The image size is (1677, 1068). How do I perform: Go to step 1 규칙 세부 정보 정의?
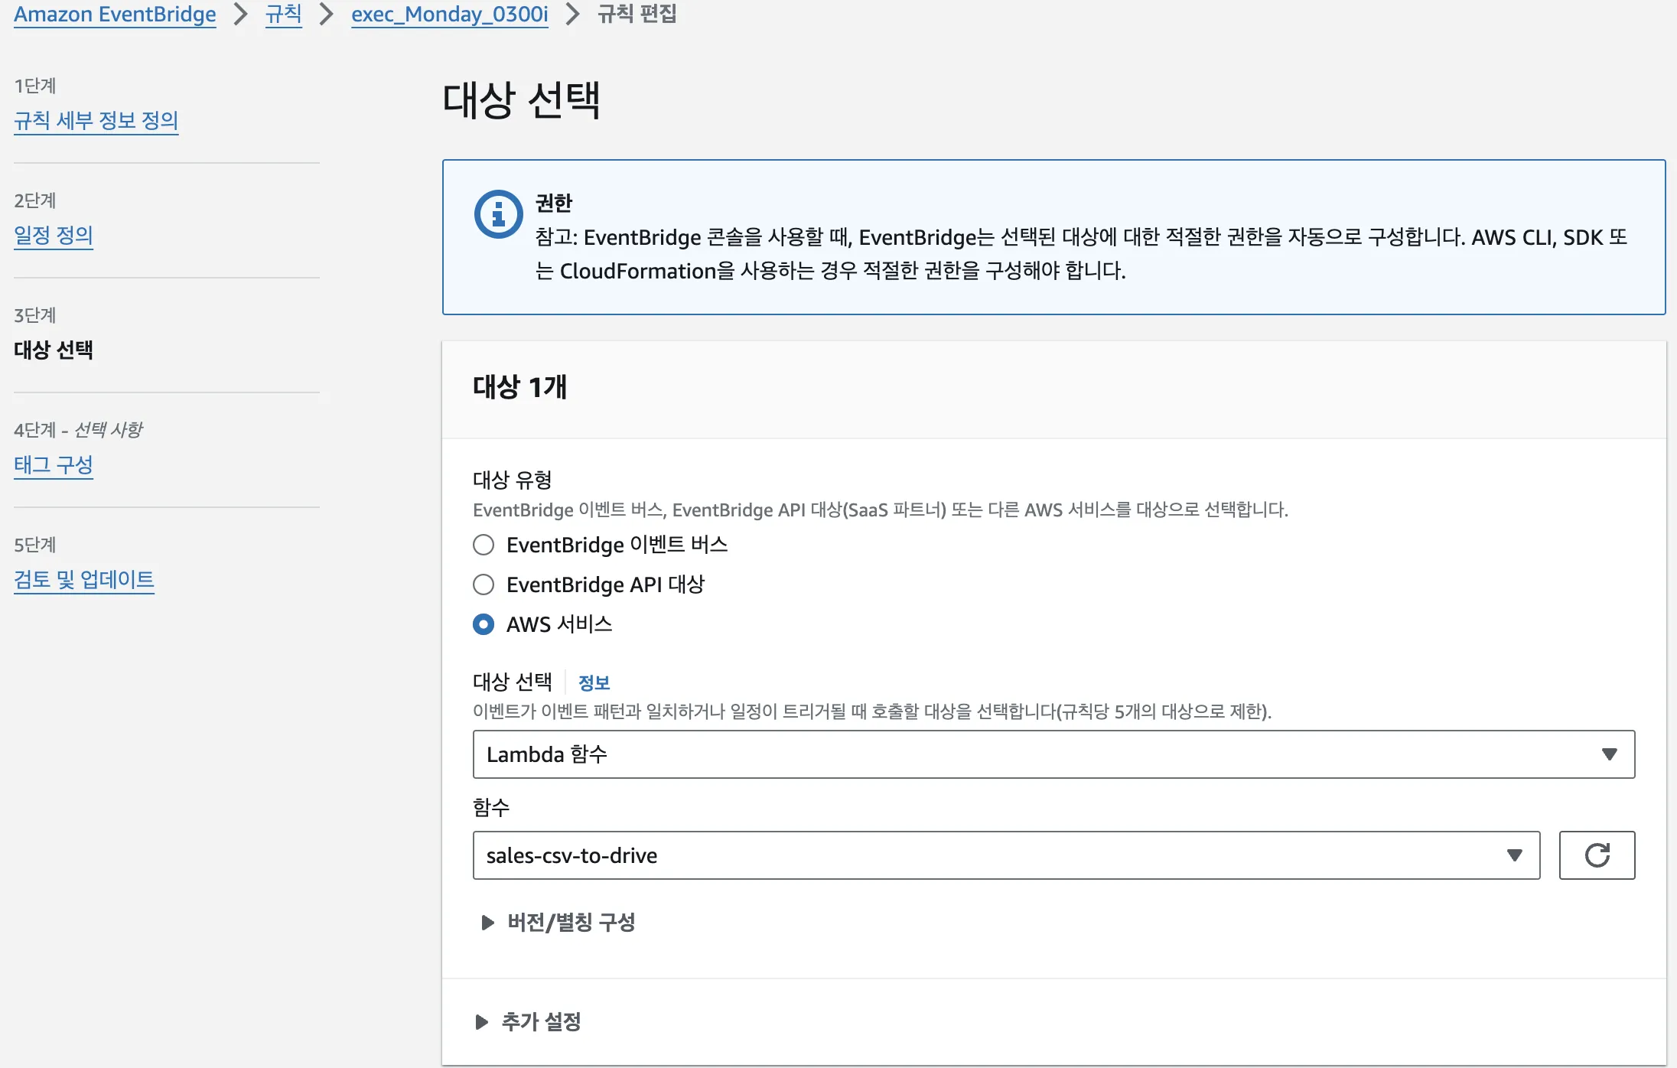(x=96, y=120)
